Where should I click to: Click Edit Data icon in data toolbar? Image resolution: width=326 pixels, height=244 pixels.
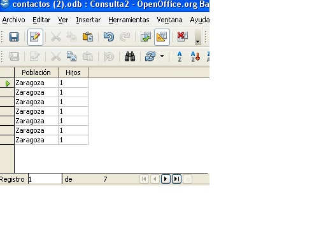coord(35,57)
